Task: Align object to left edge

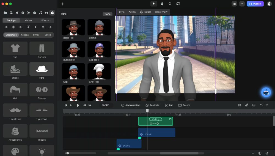Action: [x=6, y=27]
